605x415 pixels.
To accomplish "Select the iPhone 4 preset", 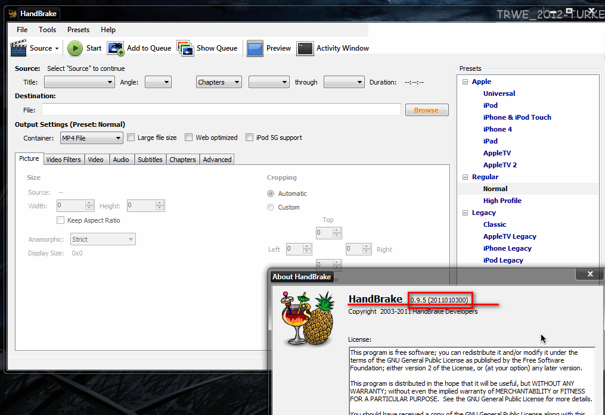I will (497, 129).
